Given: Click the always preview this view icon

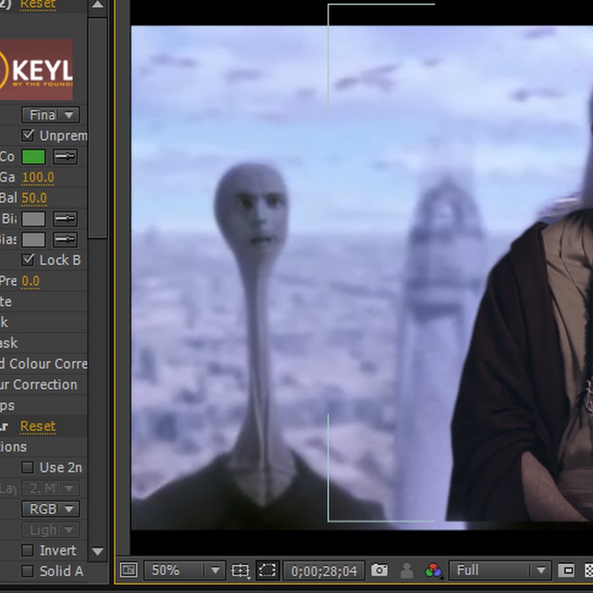Looking at the screenshot, I should coord(128,570).
